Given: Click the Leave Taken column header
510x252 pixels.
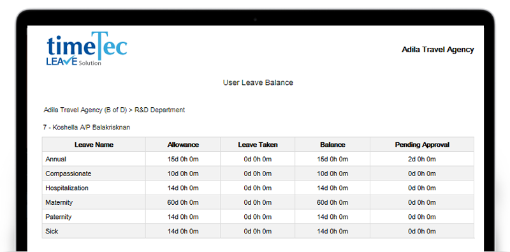Looking at the screenshot, I should coord(258,145).
